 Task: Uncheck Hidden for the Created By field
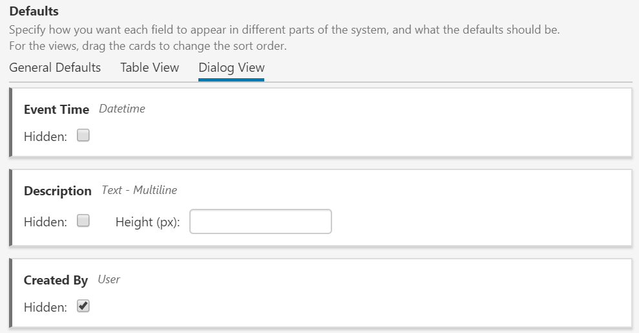(x=83, y=306)
